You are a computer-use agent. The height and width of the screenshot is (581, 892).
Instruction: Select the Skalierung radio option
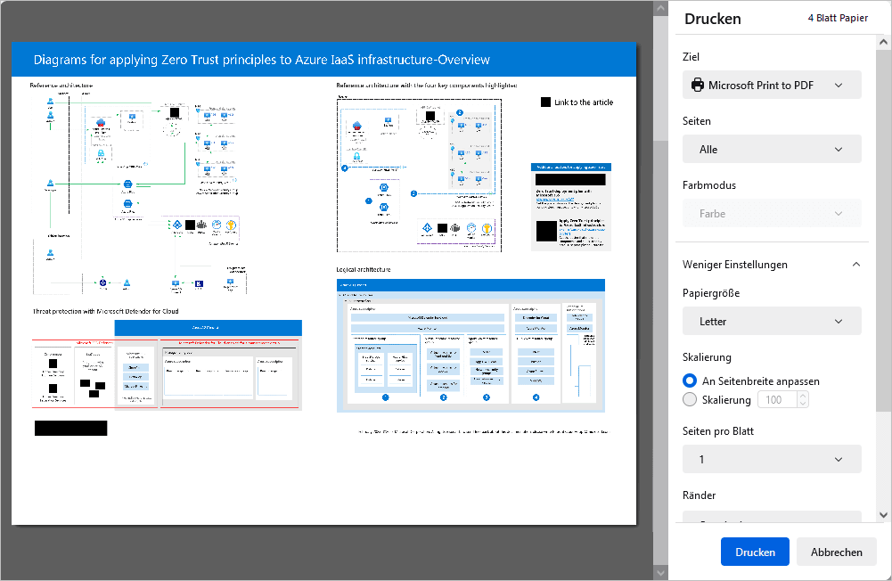tap(690, 399)
